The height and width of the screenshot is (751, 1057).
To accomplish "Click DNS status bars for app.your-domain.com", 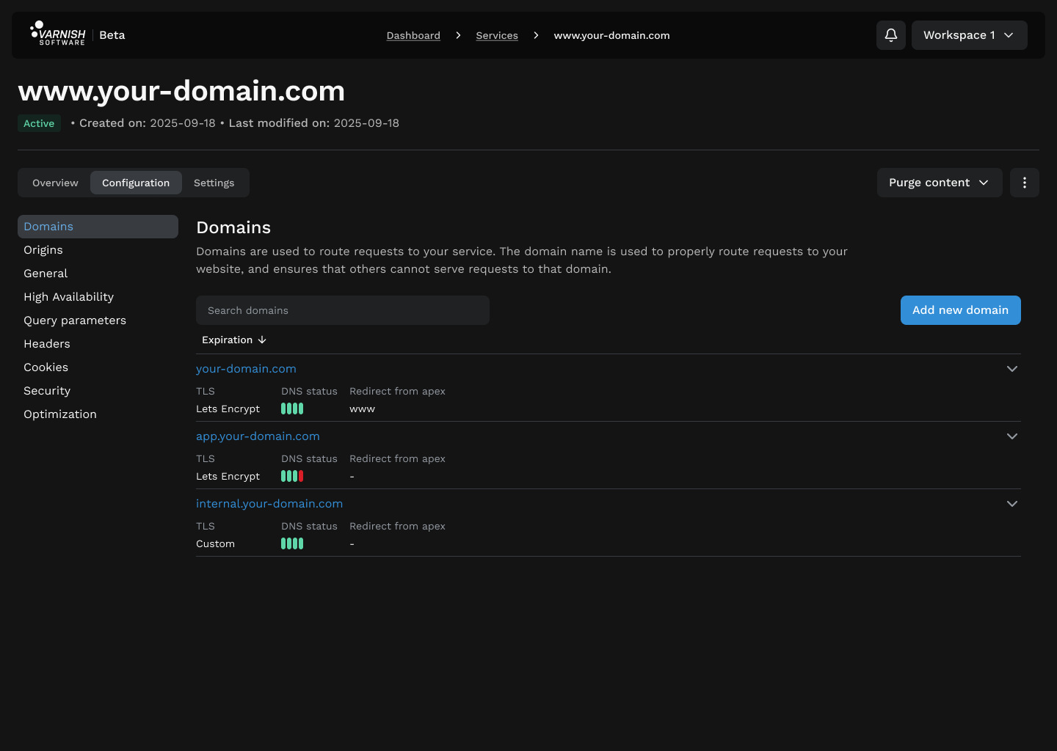I will coord(292,476).
